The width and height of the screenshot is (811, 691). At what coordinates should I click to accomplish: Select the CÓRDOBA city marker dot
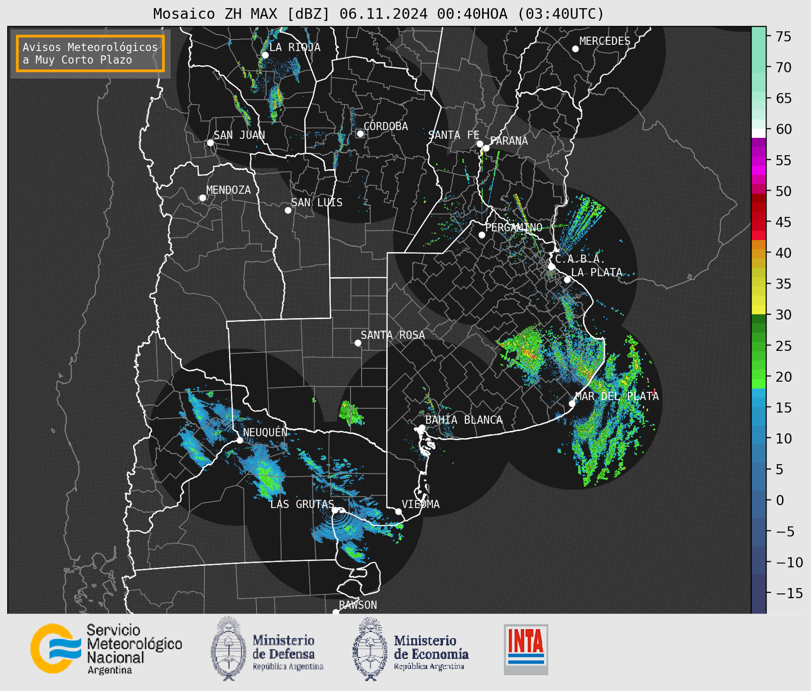360,134
